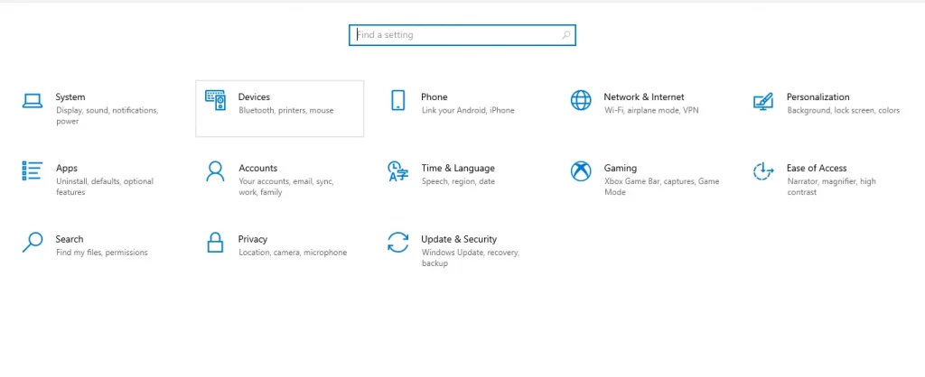Click "Narrator, magnifier, high contrast" text
This screenshot has width=925, height=377.
pyautogui.click(x=831, y=187)
